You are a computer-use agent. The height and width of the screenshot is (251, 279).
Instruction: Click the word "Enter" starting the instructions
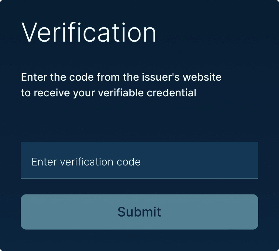34,77
